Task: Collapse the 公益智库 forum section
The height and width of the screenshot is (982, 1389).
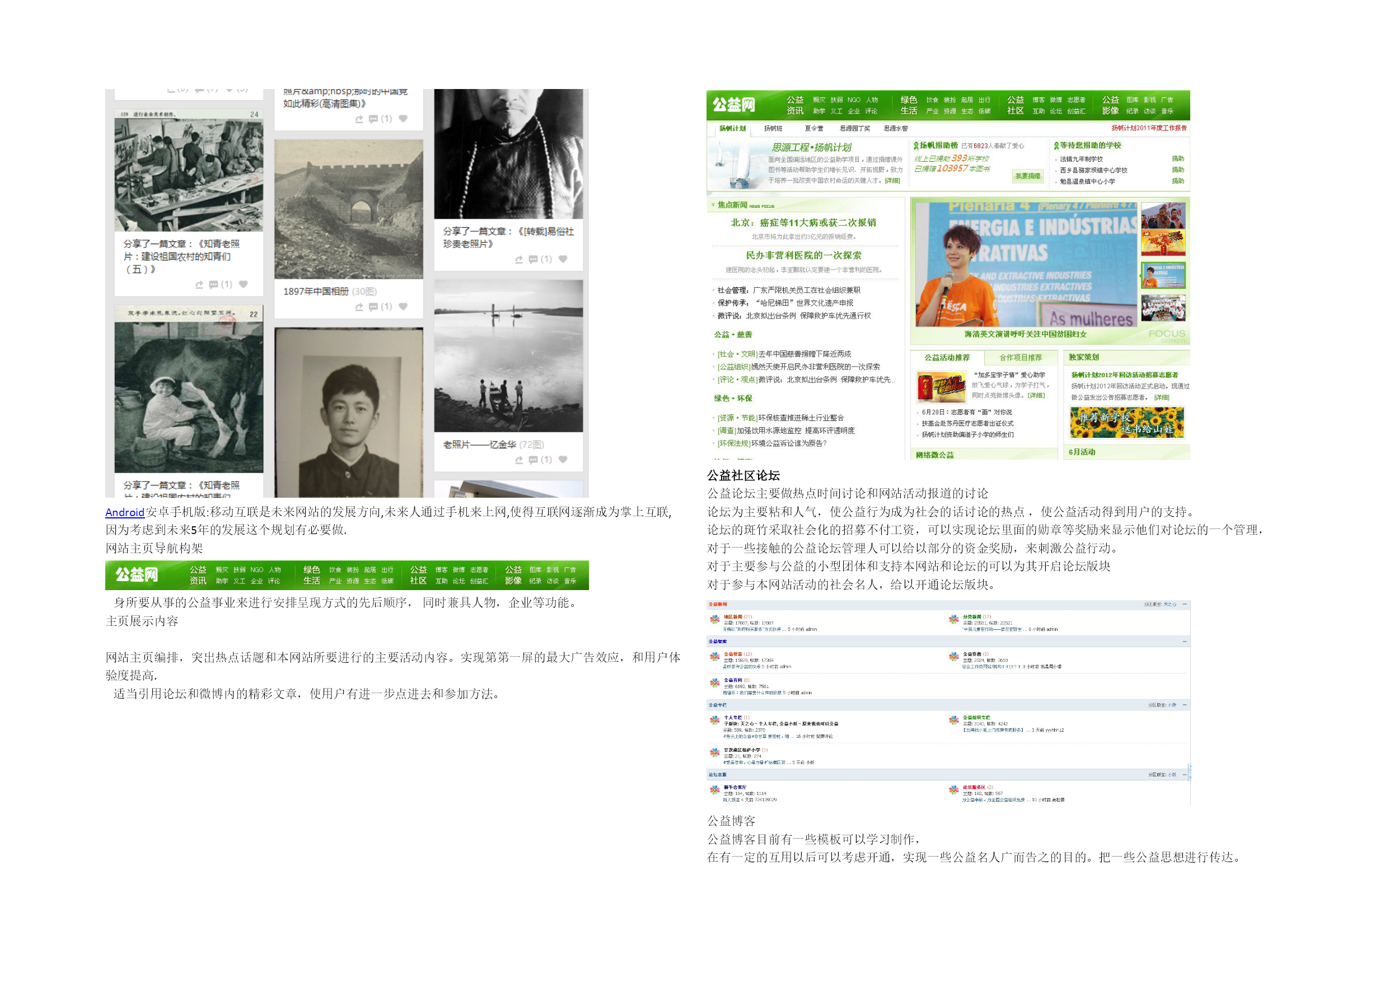Action: pos(1185,642)
